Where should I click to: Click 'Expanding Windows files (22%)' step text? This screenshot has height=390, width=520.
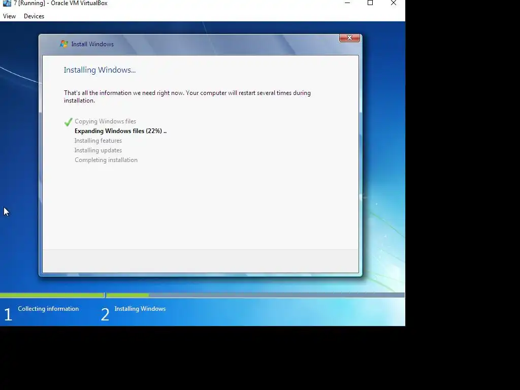[120, 131]
